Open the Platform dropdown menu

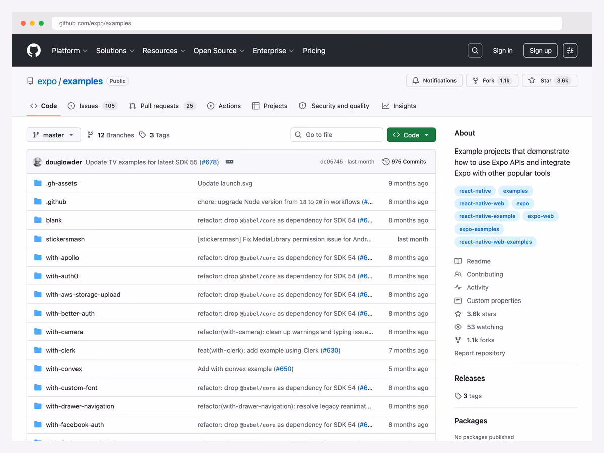click(69, 51)
